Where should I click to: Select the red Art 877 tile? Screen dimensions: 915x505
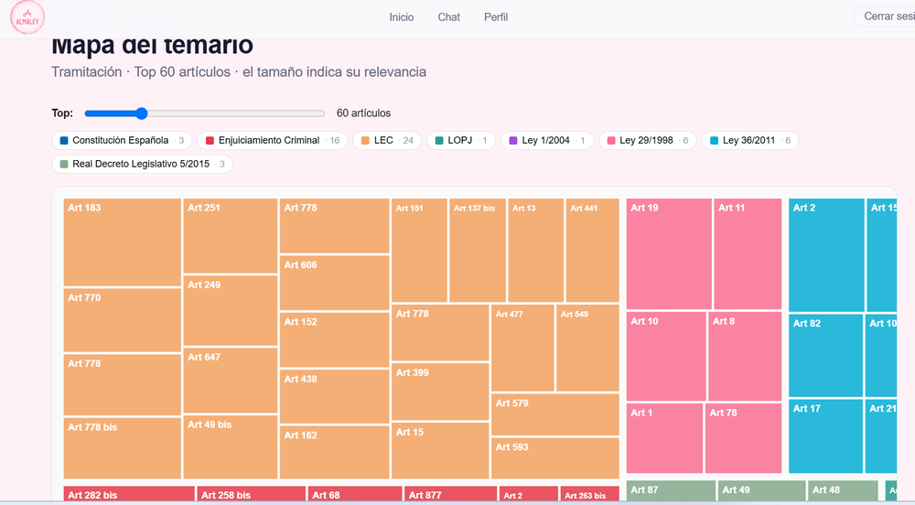[x=450, y=494]
